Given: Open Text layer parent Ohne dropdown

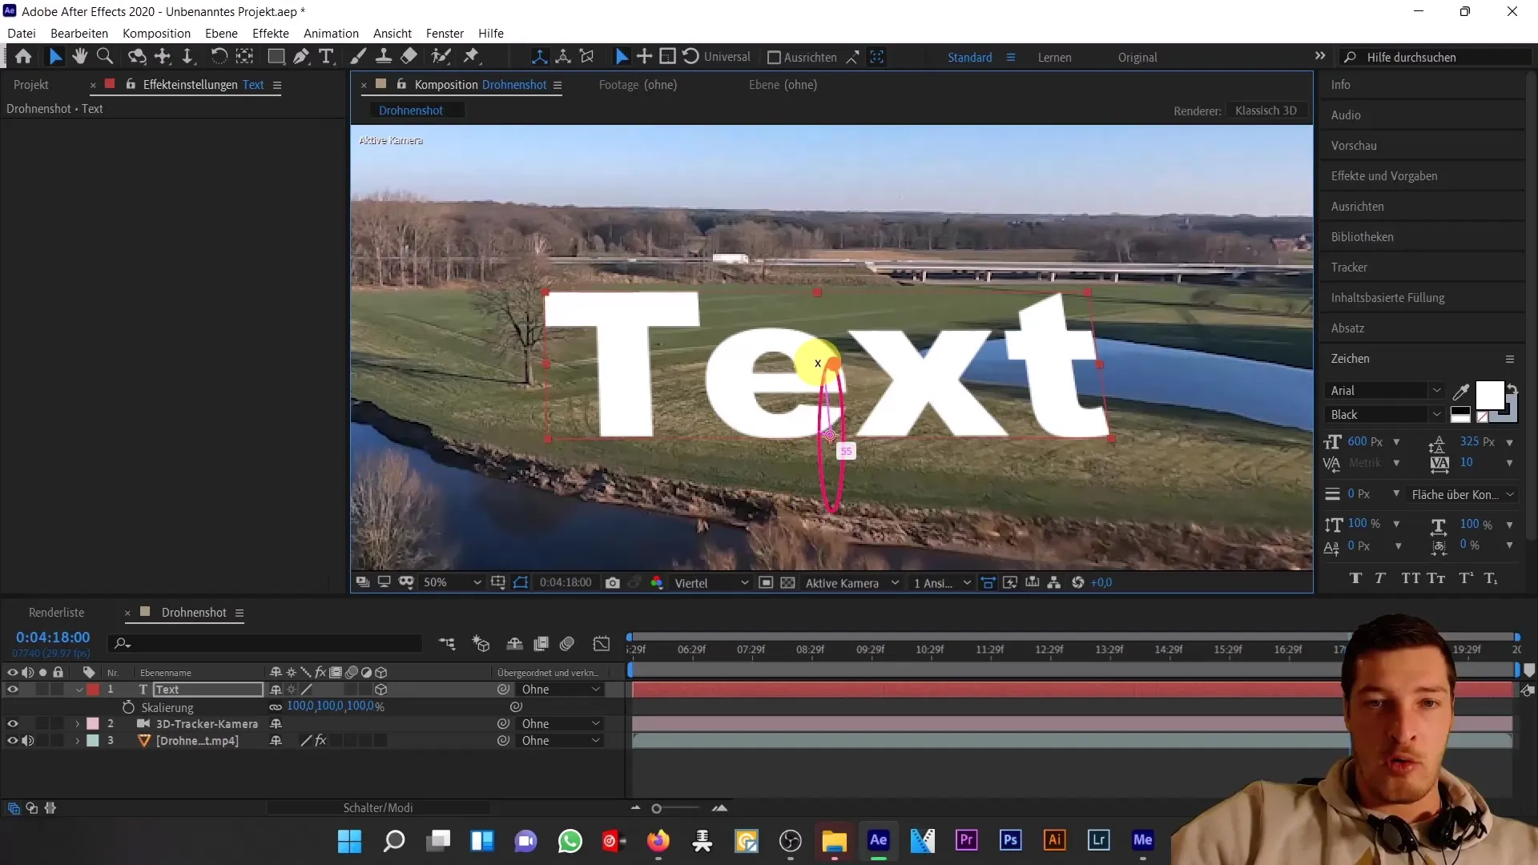Looking at the screenshot, I should 561,690.
